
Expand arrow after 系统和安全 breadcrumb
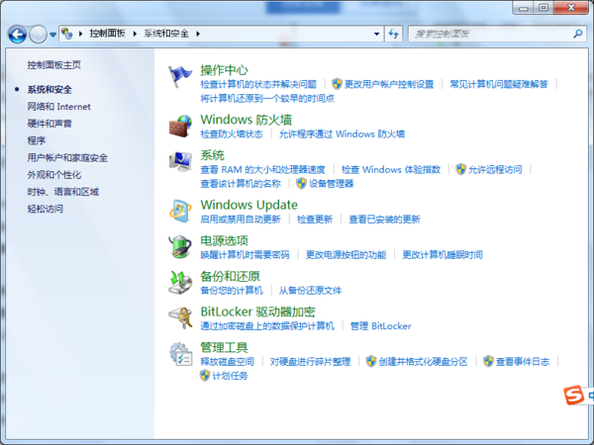pos(198,34)
